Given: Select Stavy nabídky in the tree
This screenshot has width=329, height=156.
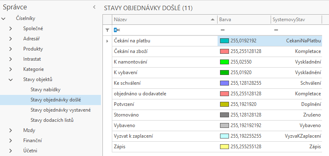Looking at the screenshot, I should pos(46,90).
